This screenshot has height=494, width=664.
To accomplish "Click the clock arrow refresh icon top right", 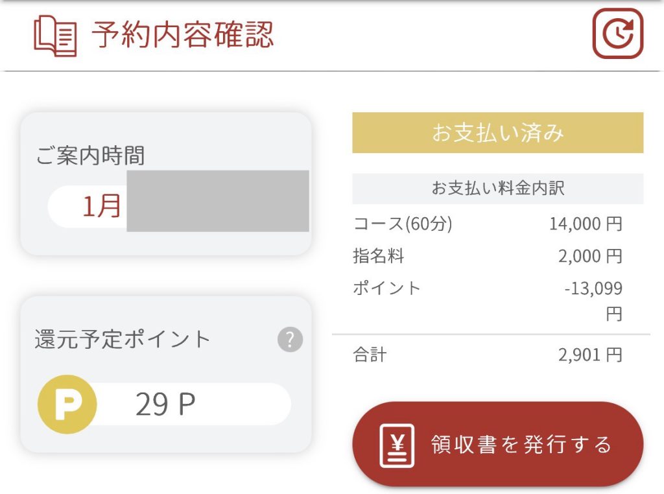I will point(618,34).
